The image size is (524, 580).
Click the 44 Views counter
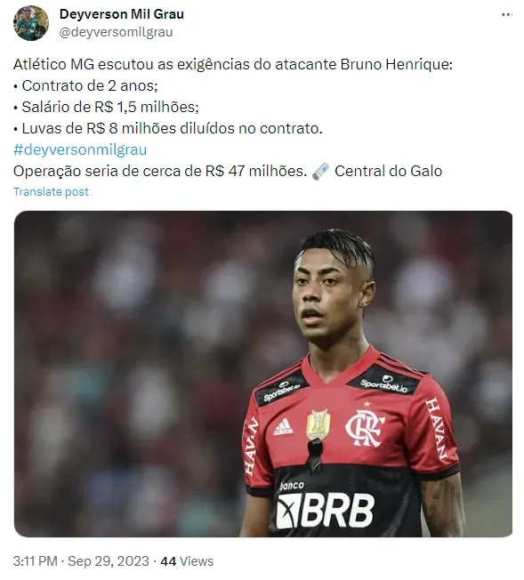(187, 561)
